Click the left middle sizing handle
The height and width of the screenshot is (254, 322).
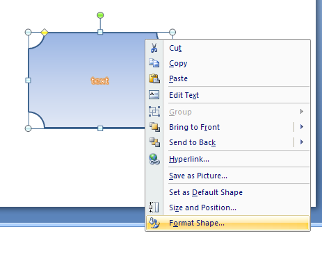(x=28, y=81)
